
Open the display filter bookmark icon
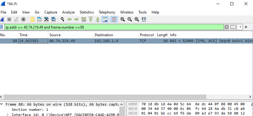[2, 27]
